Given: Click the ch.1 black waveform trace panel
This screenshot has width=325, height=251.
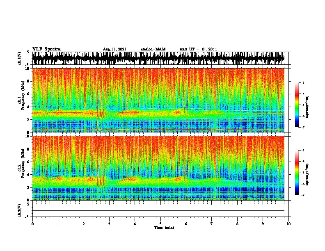Looking at the screenshot, I should point(158,58).
